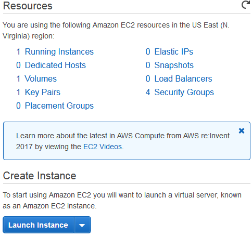Click the count 1 beside Key Pairs
Viewport: 252px width, 237px height.
pyautogui.click(x=18, y=92)
